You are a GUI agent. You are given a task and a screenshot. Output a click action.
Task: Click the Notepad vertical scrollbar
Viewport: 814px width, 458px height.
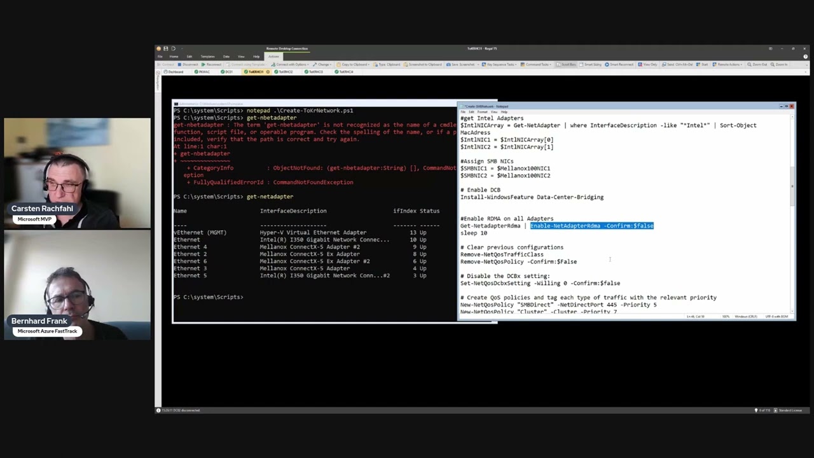click(x=792, y=212)
